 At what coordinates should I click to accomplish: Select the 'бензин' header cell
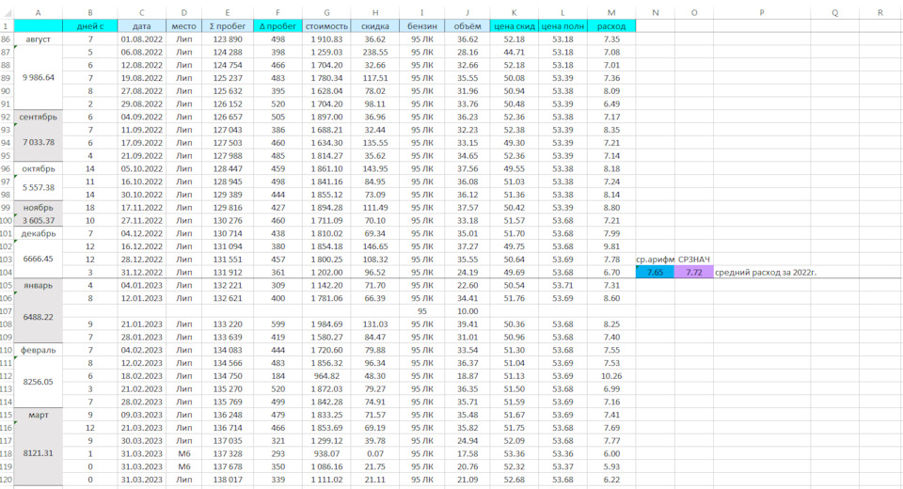coord(421,26)
